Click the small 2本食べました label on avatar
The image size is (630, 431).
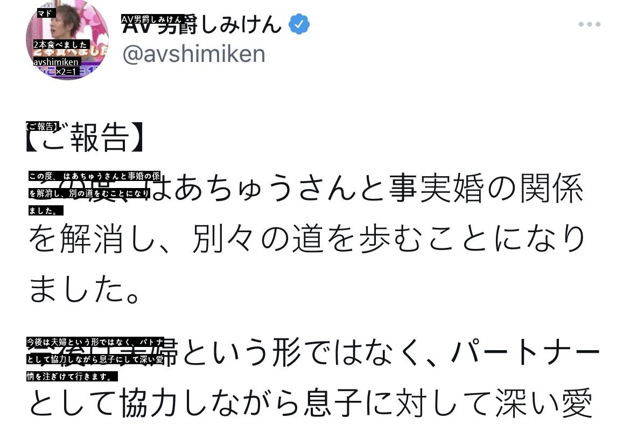click(x=60, y=45)
